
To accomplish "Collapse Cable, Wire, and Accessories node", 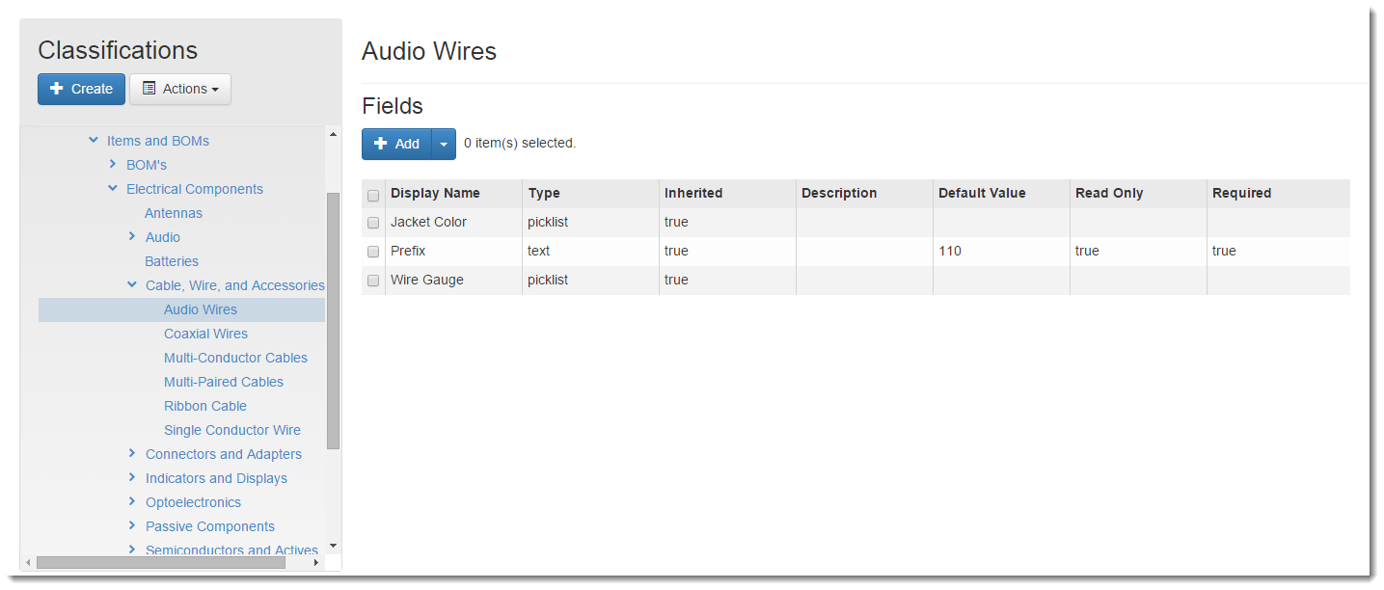I will 132,284.
